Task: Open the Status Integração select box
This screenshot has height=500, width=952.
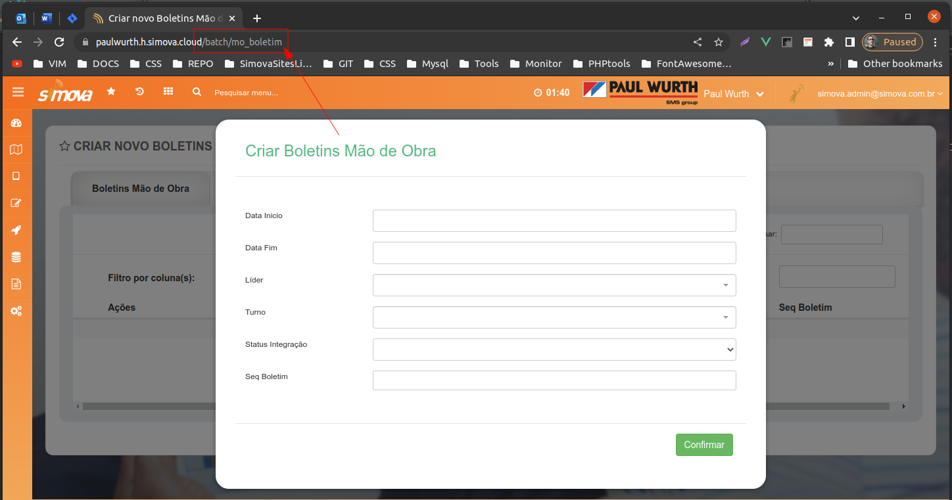Action: point(554,350)
